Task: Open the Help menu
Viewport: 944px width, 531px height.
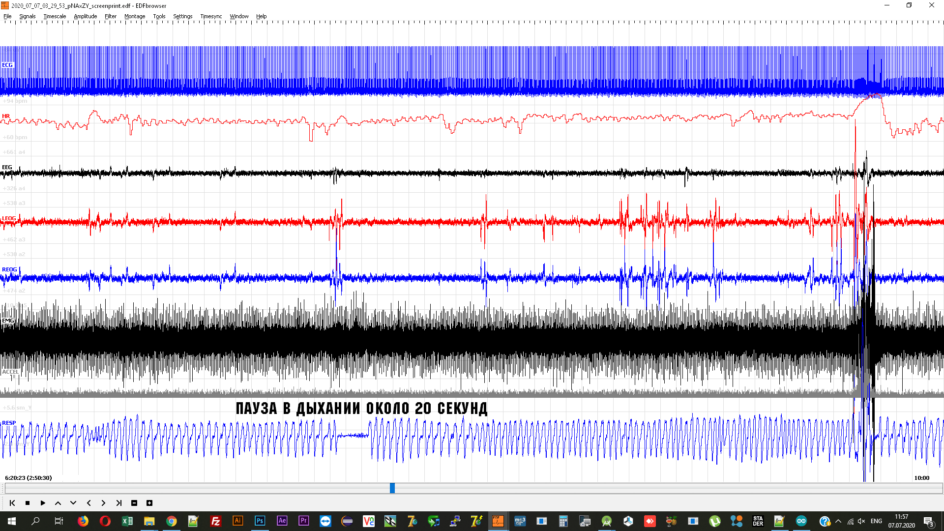Action: [262, 16]
